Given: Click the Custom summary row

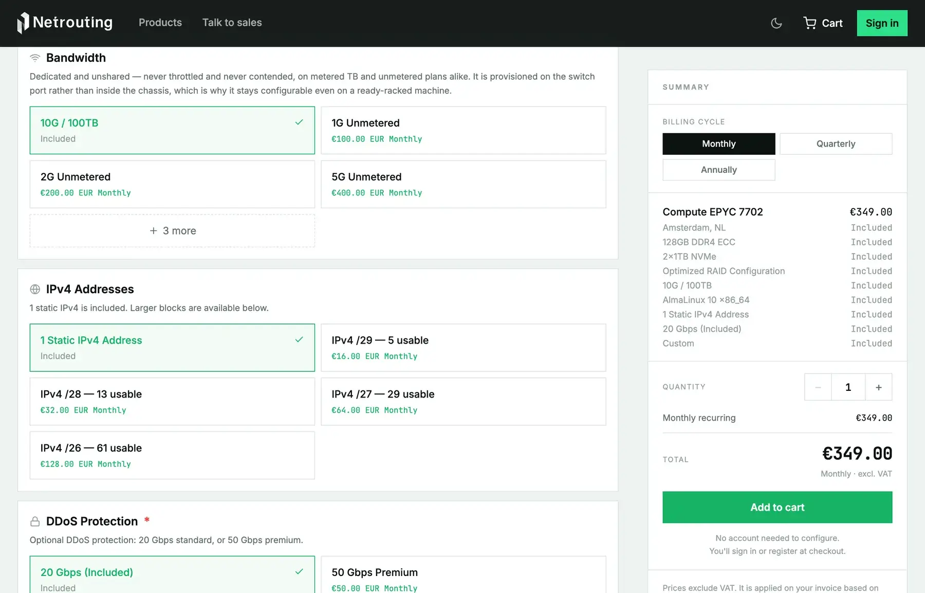Looking at the screenshot, I should coord(778,344).
